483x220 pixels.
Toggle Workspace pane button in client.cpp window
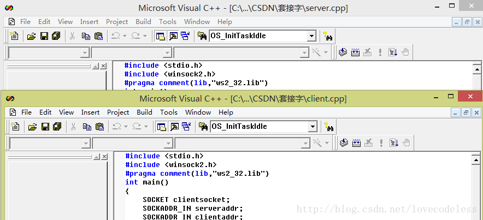click(161, 127)
